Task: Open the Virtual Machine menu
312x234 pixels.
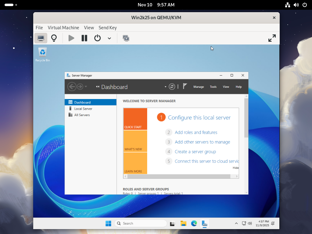Action: click(x=63, y=27)
